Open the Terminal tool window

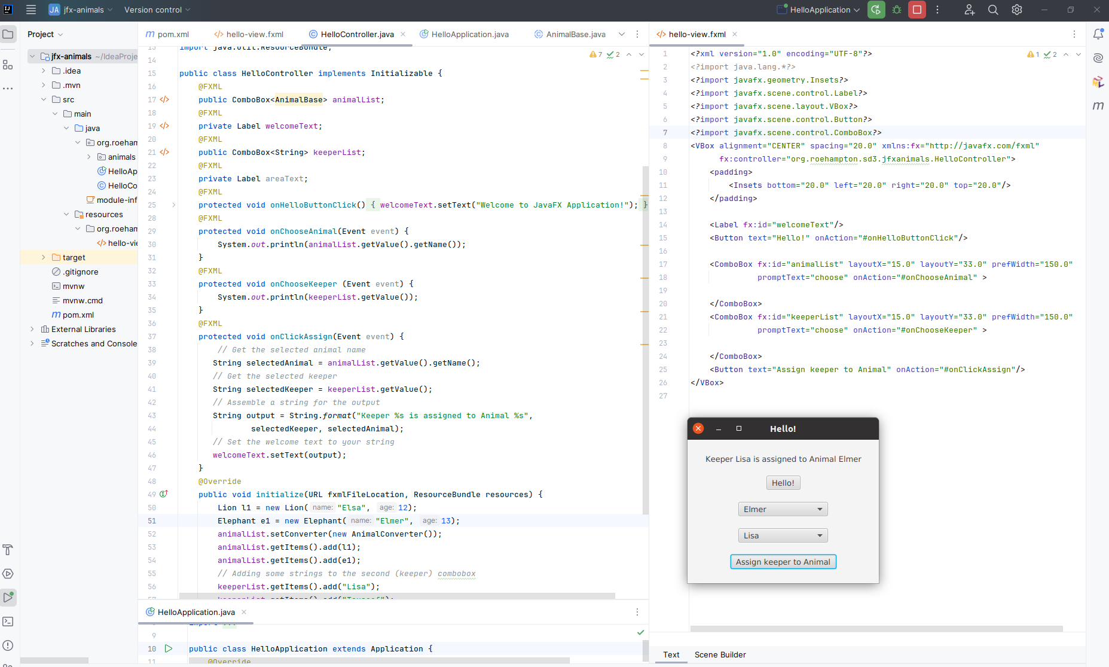click(x=8, y=622)
